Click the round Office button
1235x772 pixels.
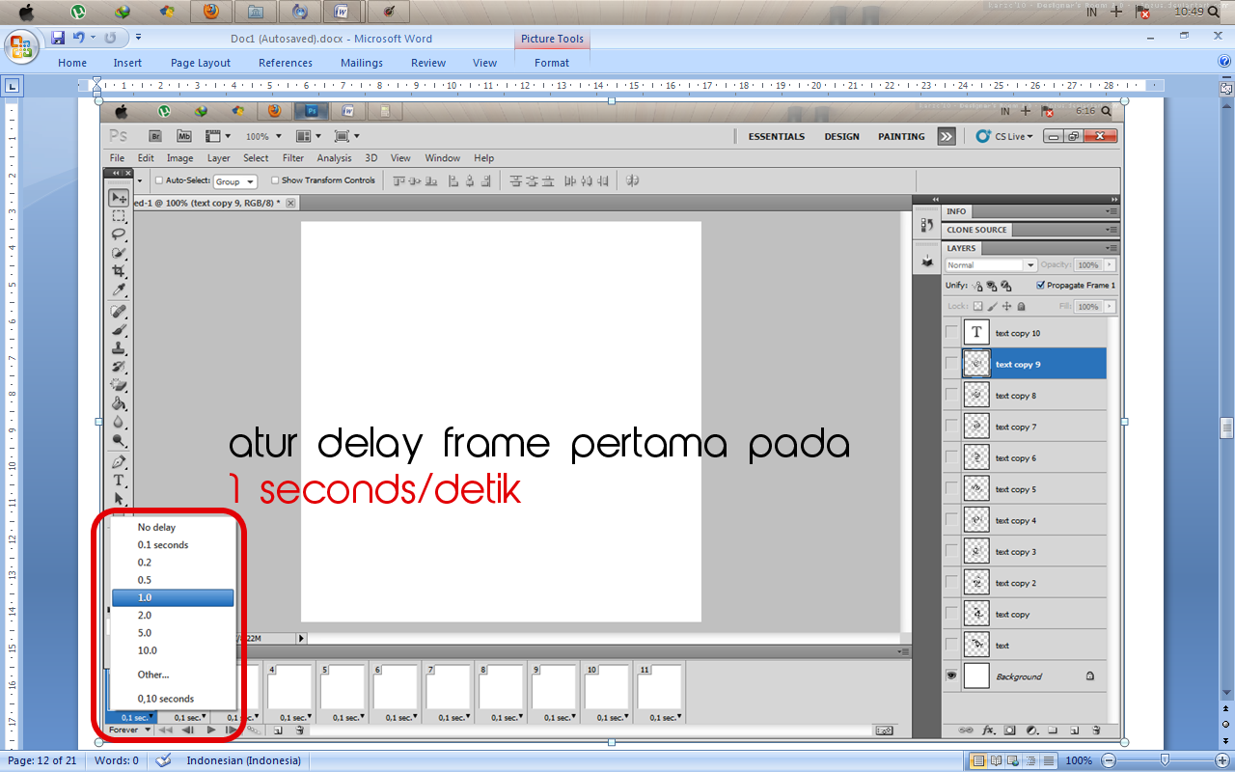coord(21,46)
